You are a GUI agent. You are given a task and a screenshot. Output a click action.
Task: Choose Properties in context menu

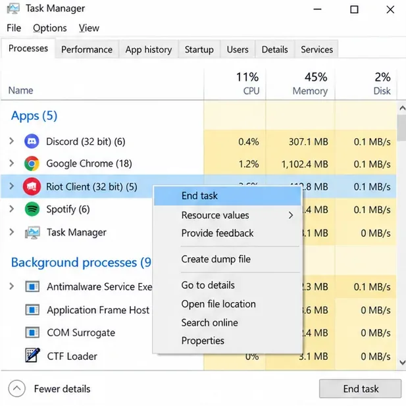pyautogui.click(x=227, y=341)
